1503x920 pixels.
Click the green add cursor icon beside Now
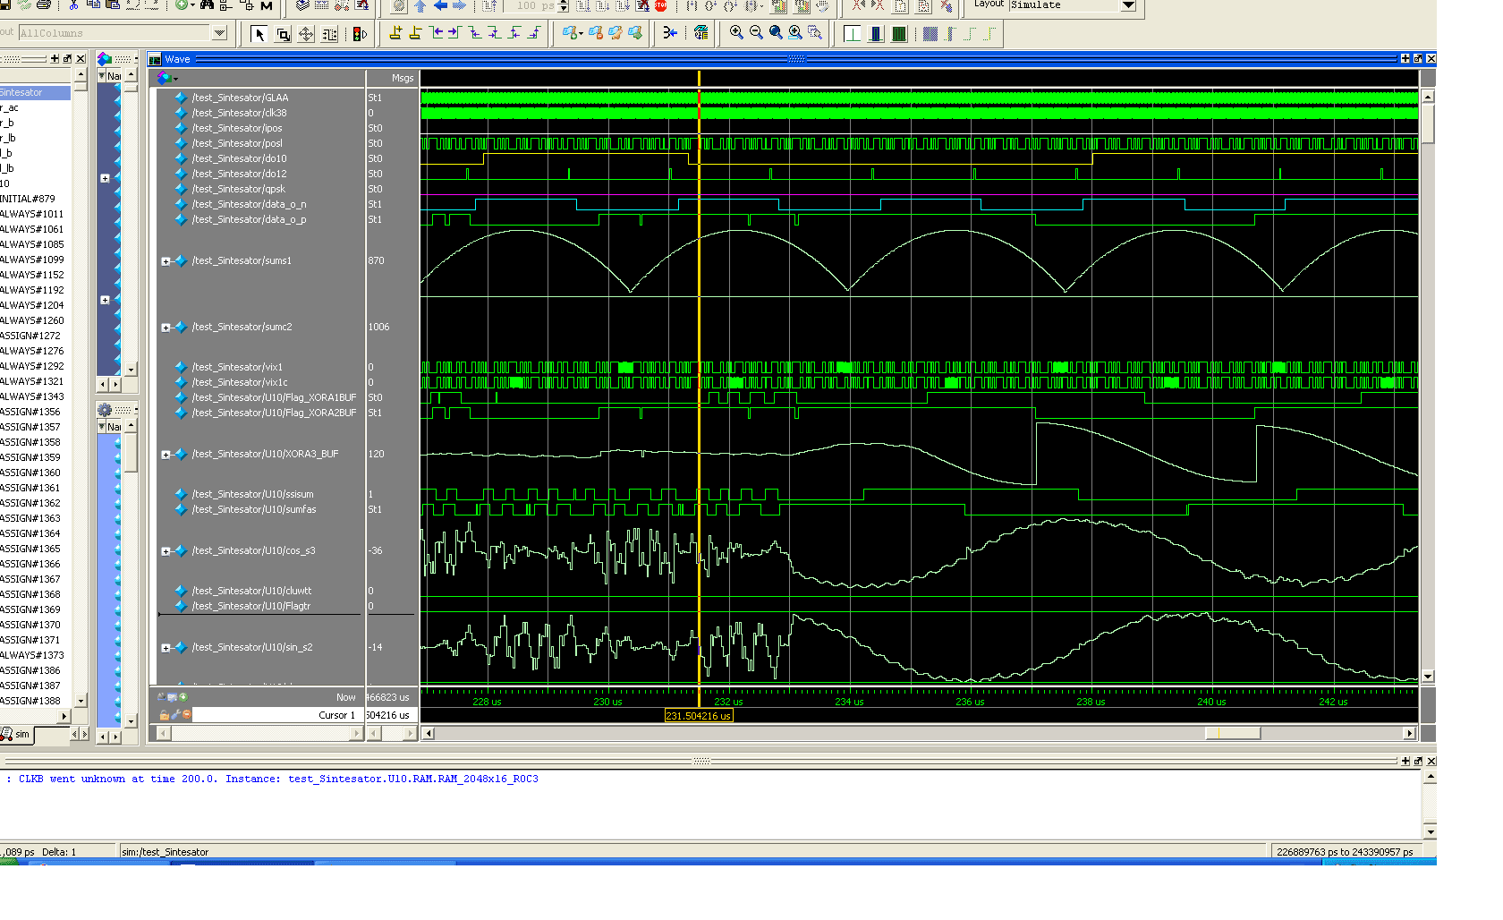(183, 697)
